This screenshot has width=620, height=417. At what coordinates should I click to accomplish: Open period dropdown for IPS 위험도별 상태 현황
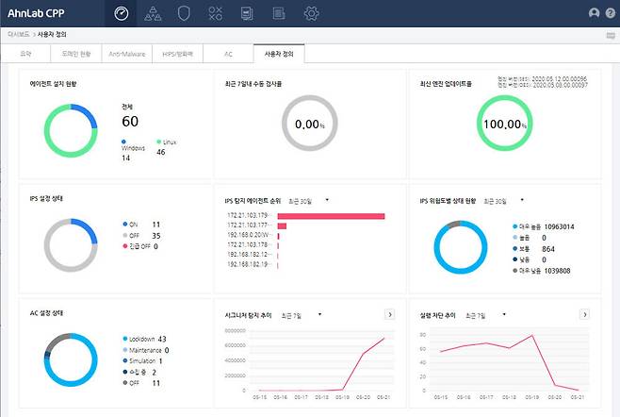[504, 201]
